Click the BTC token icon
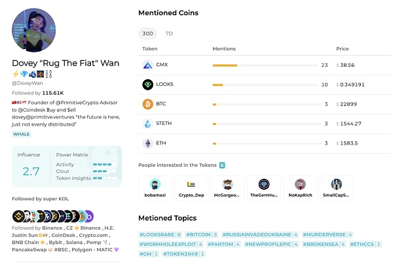 pyautogui.click(x=147, y=104)
